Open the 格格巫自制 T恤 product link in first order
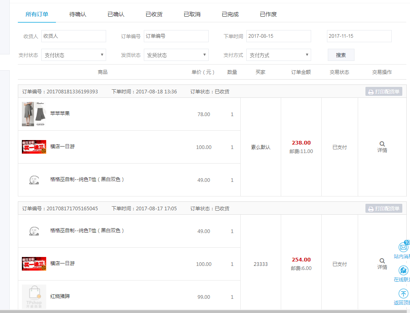The height and width of the screenshot is (313, 410). point(87,179)
